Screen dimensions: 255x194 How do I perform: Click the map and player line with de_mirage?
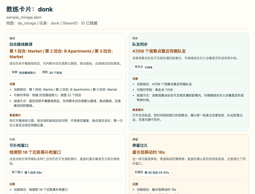[x=52, y=23]
